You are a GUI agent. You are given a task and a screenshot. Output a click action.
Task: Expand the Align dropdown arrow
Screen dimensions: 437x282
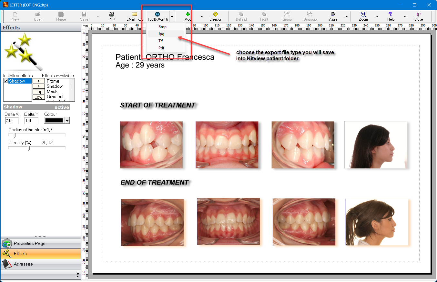click(347, 16)
